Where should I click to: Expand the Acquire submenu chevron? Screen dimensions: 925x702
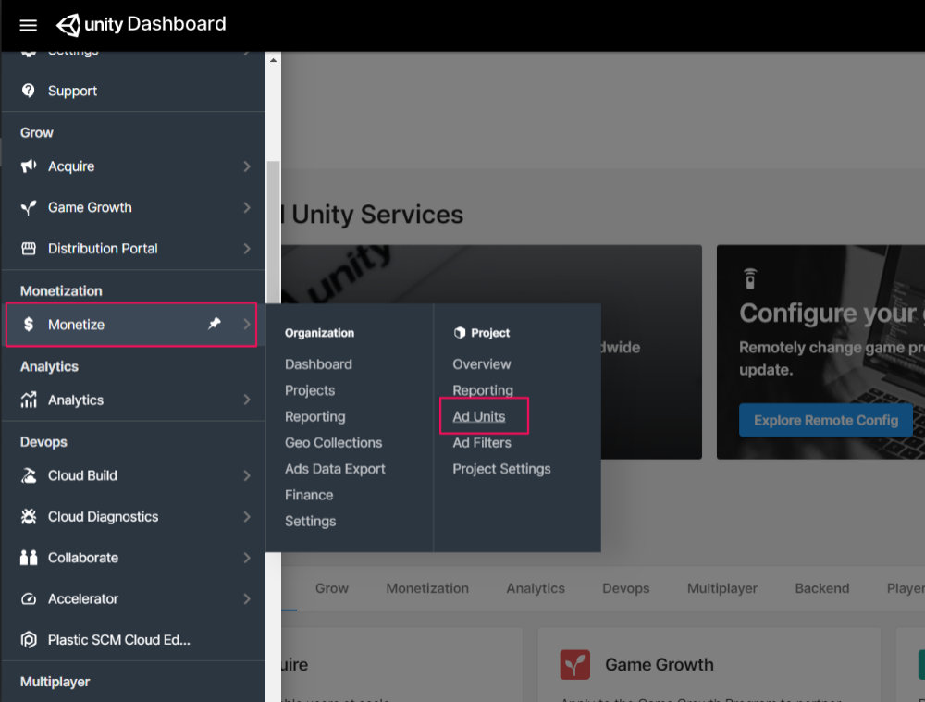click(247, 166)
